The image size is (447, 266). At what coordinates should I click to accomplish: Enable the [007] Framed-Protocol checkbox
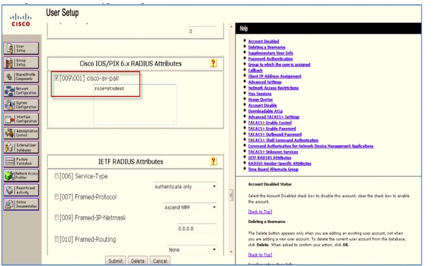56,197
